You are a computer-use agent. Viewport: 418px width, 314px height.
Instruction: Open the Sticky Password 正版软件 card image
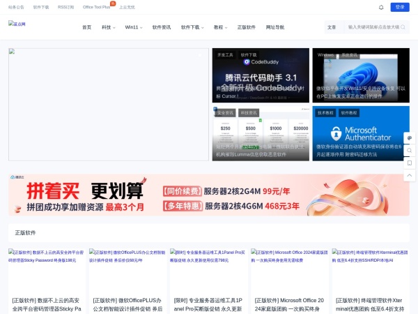coord(47,269)
